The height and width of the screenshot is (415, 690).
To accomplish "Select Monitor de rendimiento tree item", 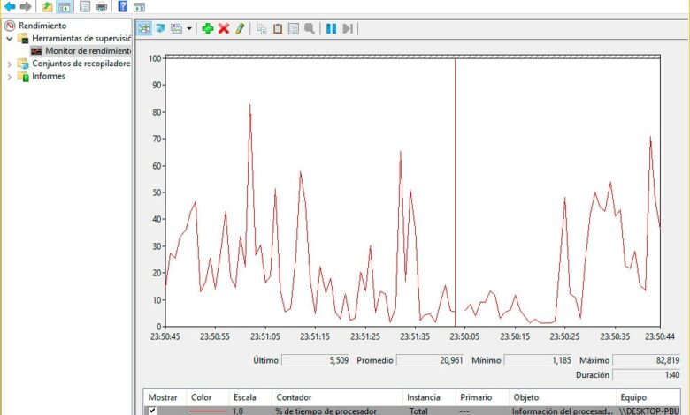I will [88, 51].
